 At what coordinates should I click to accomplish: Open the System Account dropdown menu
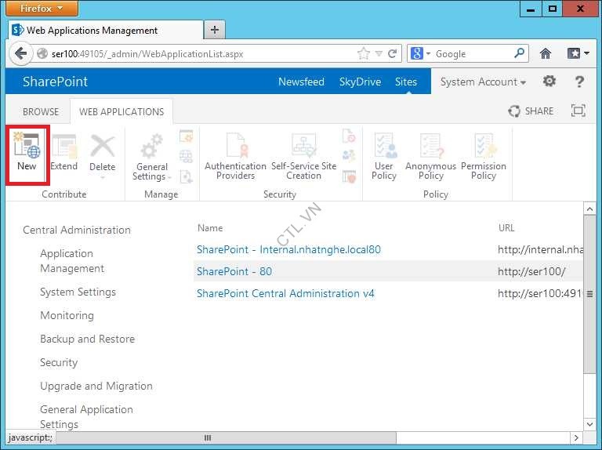click(x=483, y=82)
